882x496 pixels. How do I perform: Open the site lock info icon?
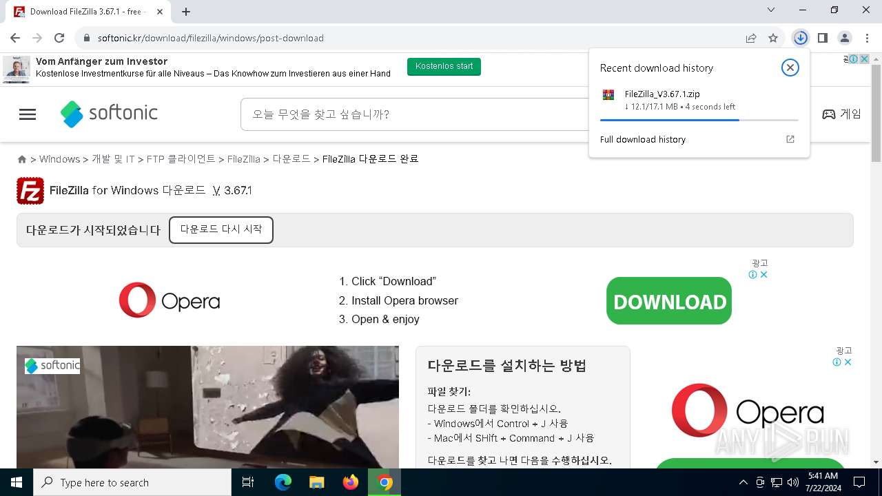pos(87,38)
